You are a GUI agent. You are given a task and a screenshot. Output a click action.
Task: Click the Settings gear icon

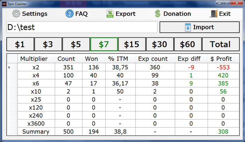click(x=16, y=14)
